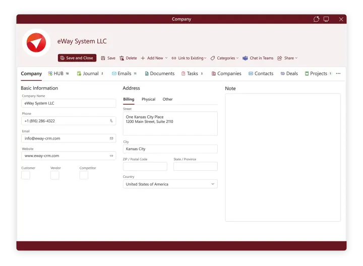This screenshot has height=266, width=363.
Task: Click the envelope icon in Email field
Action: coord(111,139)
